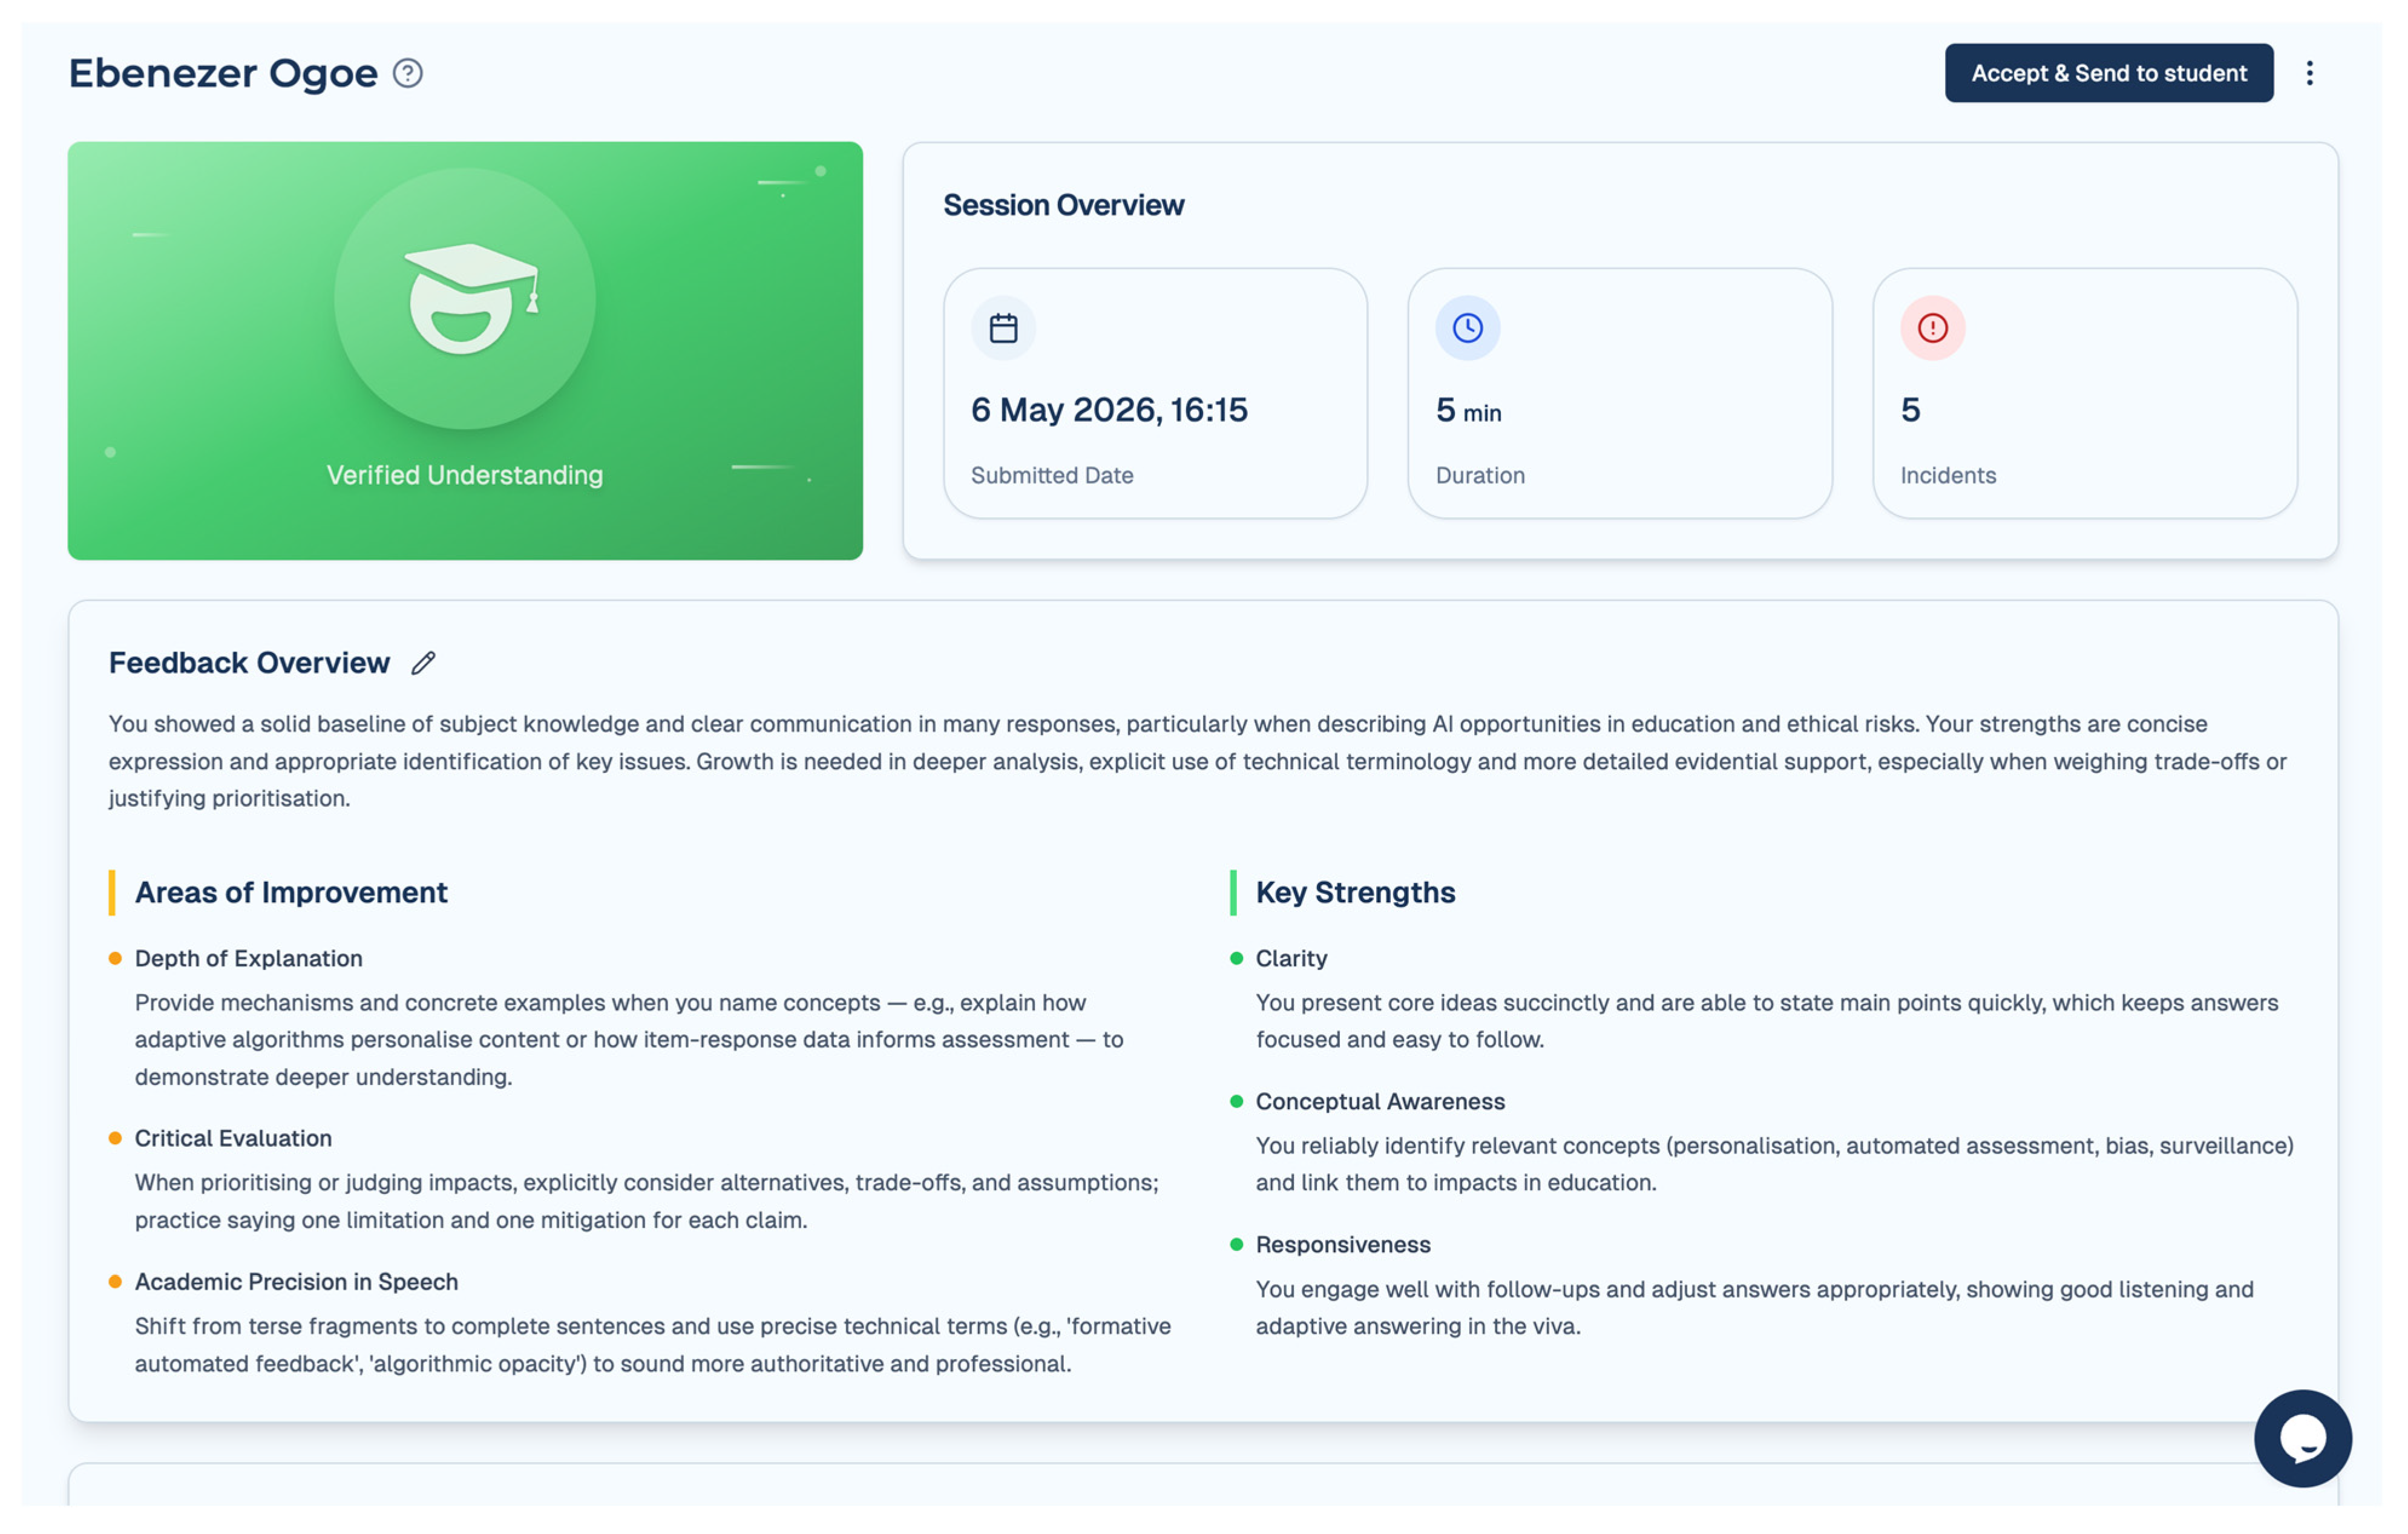Click the 5 min duration value
Viewport: 2408px width, 1534px height.
[x=1468, y=410]
